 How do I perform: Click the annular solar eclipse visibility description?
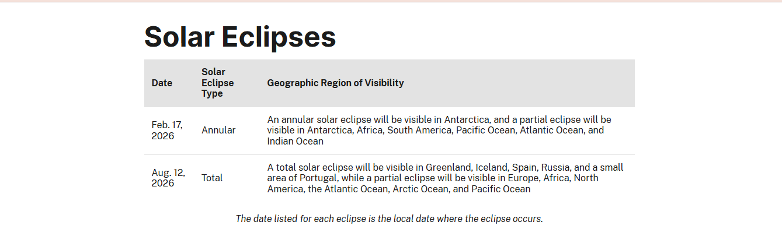(x=439, y=130)
